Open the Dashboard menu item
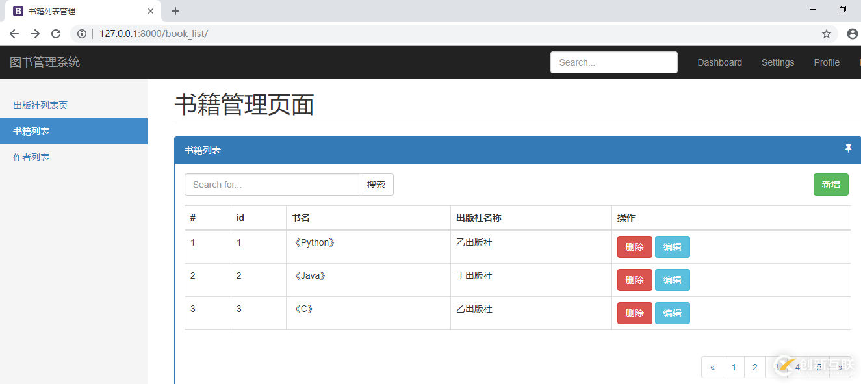The height and width of the screenshot is (384, 861). pos(719,62)
